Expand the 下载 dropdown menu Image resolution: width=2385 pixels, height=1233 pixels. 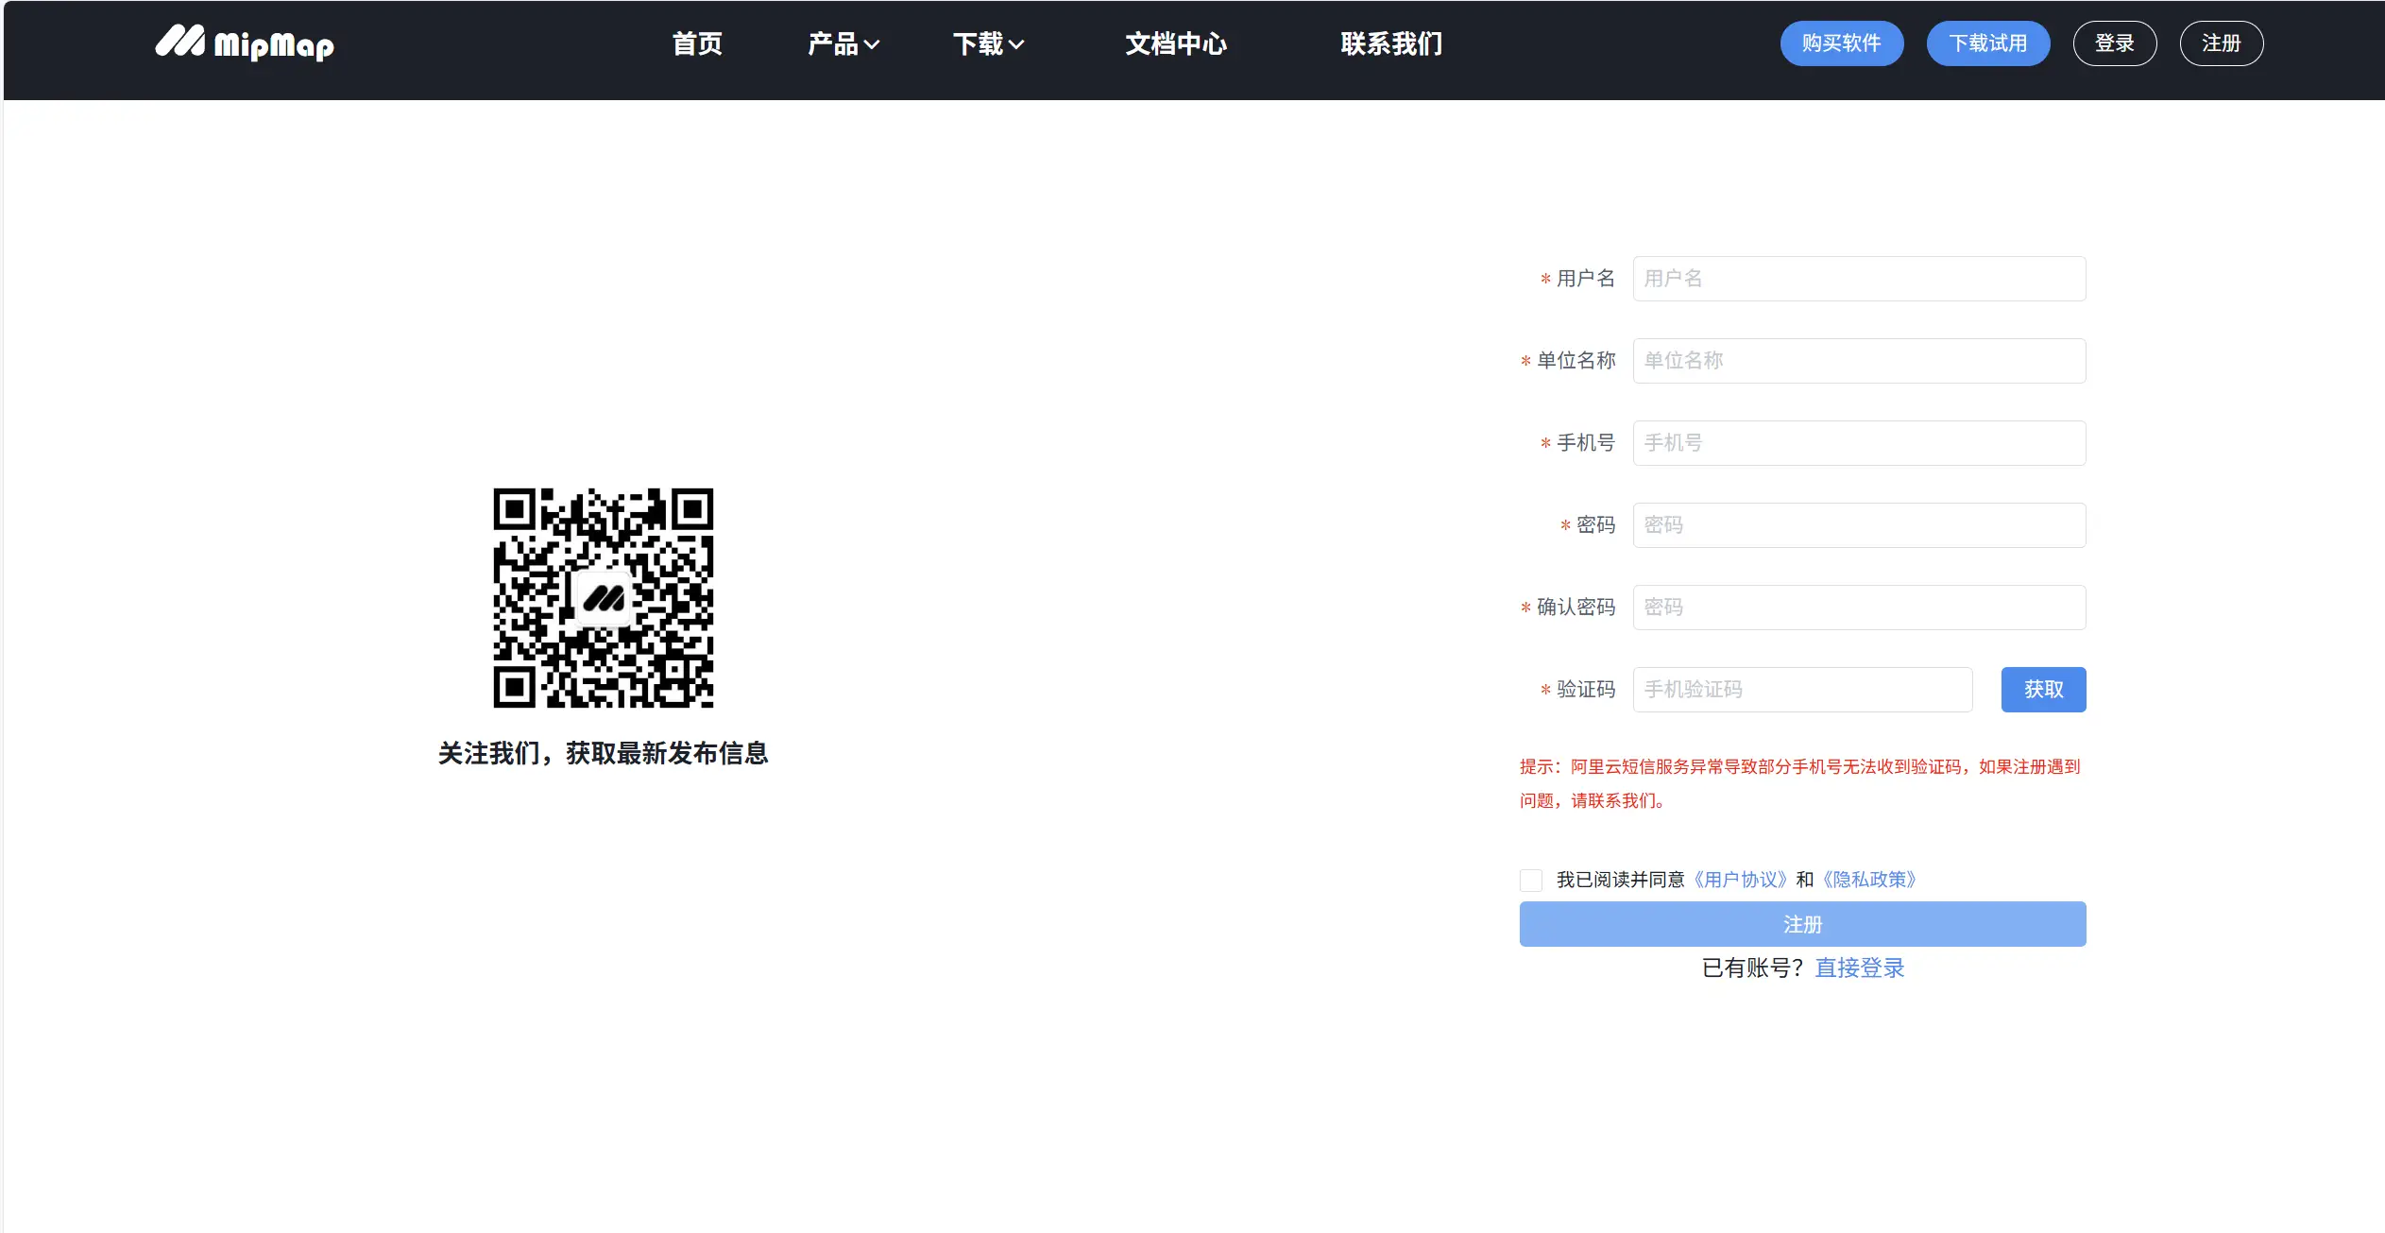pos(988,43)
